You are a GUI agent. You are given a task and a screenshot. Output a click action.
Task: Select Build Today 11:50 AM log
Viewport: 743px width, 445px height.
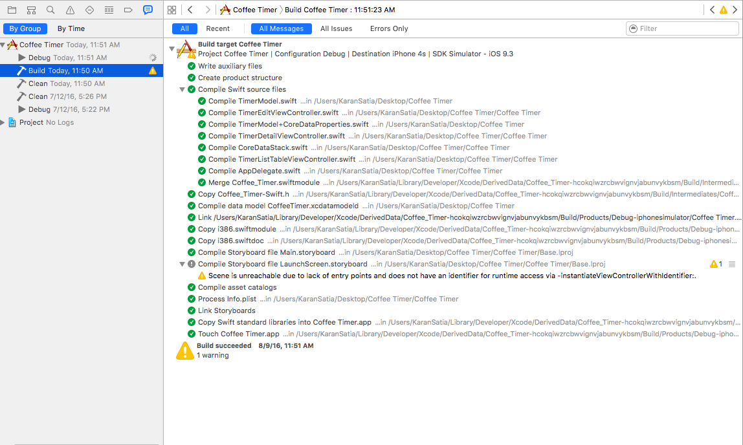tap(82, 71)
